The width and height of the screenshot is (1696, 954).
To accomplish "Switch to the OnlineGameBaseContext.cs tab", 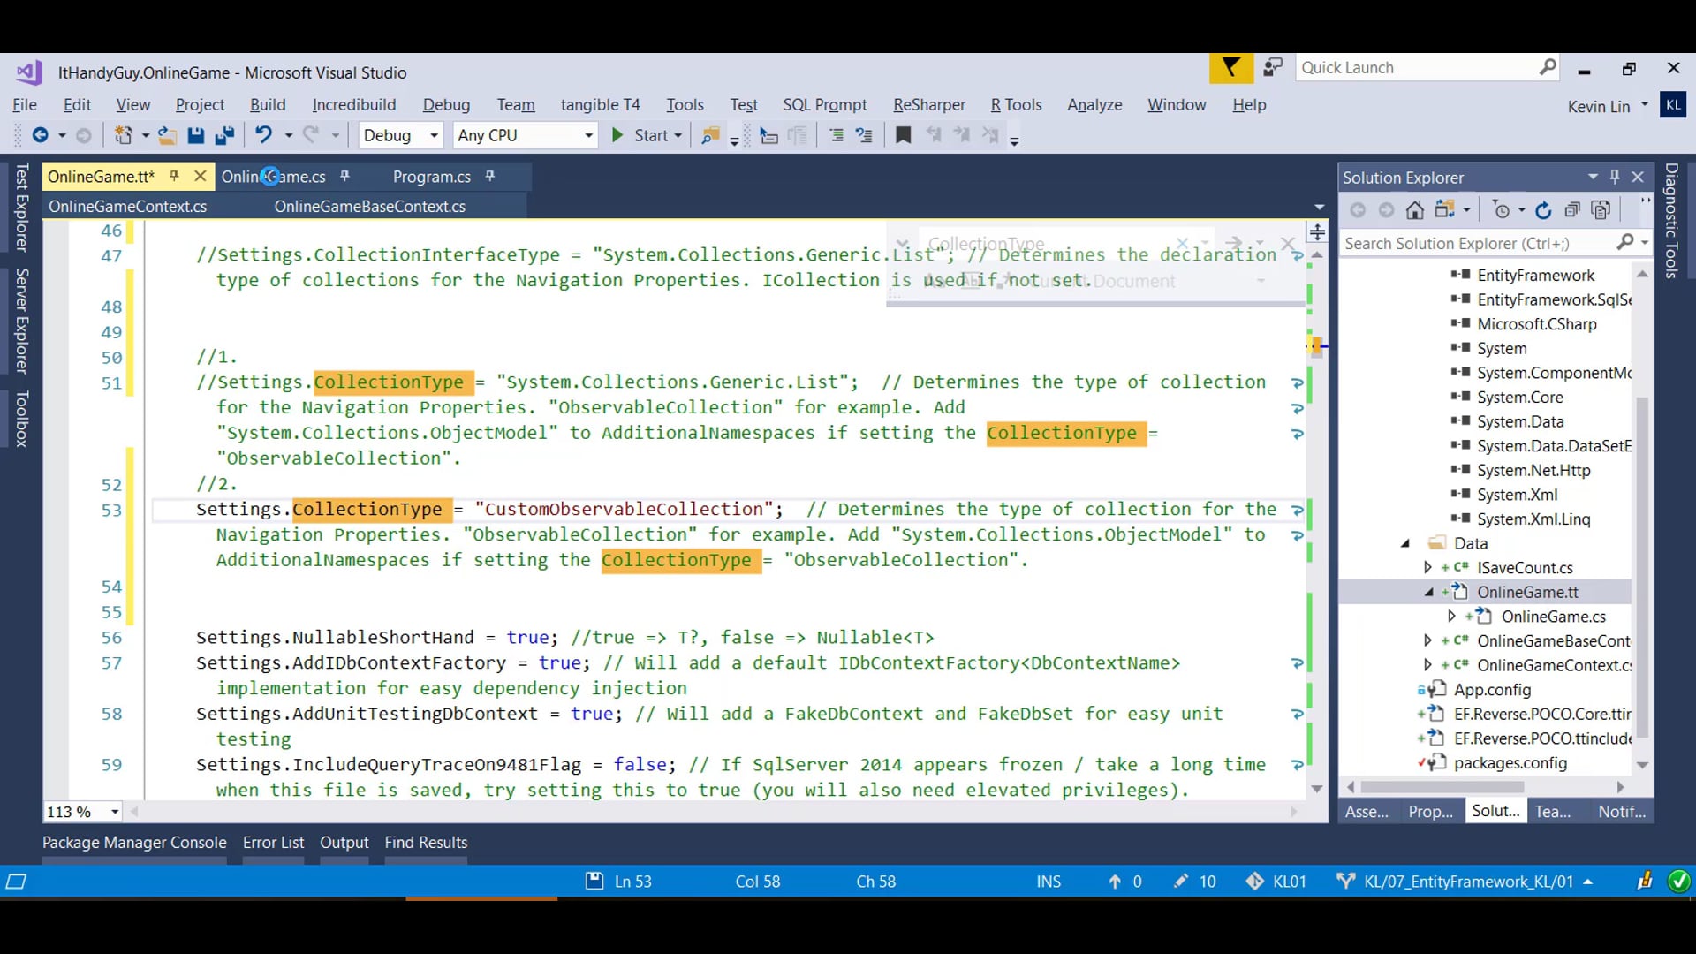I will point(369,206).
